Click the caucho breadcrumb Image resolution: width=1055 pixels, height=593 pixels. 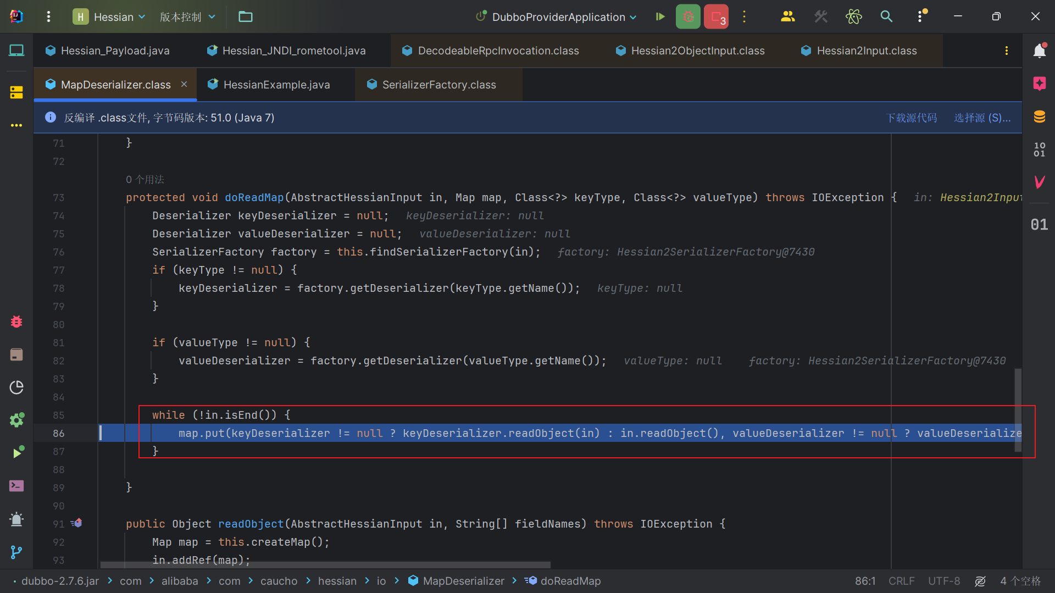click(x=279, y=581)
